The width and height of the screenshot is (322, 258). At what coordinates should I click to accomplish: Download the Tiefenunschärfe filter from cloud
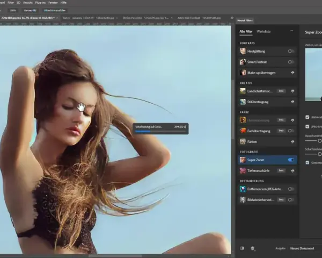292,171
